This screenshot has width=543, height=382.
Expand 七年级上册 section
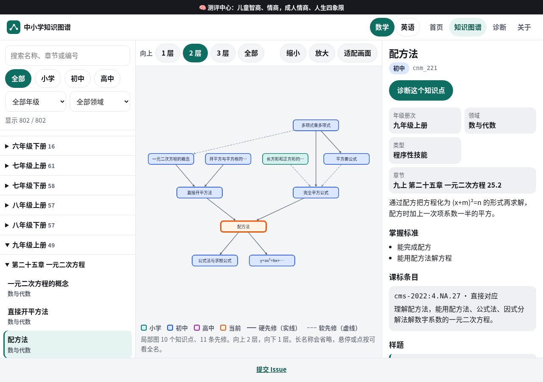click(67, 166)
